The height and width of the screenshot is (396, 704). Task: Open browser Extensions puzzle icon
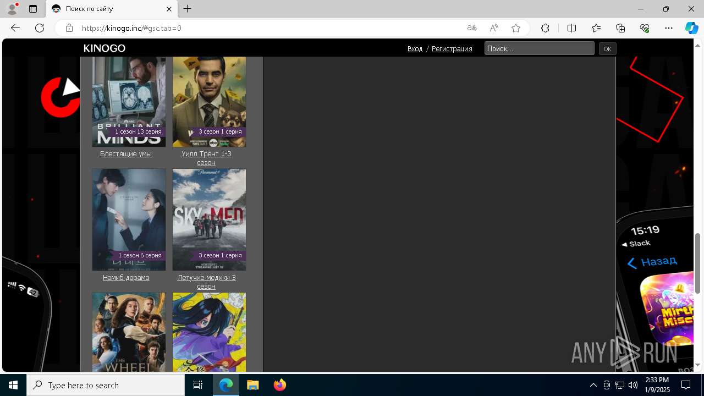pyautogui.click(x=545, y=28)
